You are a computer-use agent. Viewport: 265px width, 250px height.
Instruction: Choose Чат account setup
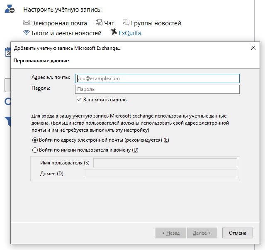109,23
